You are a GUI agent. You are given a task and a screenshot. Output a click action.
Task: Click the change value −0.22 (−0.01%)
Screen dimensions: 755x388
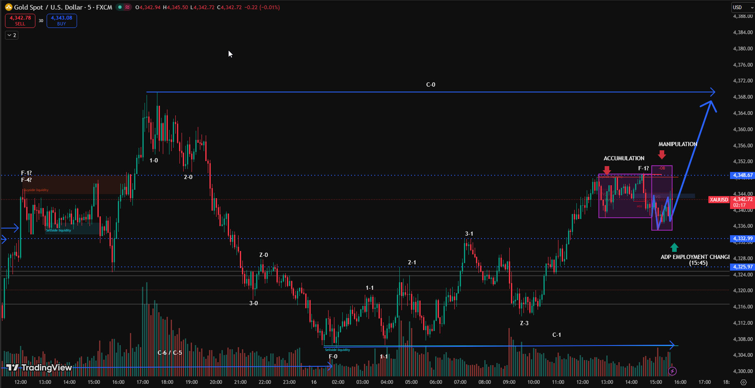click(262, 7)
